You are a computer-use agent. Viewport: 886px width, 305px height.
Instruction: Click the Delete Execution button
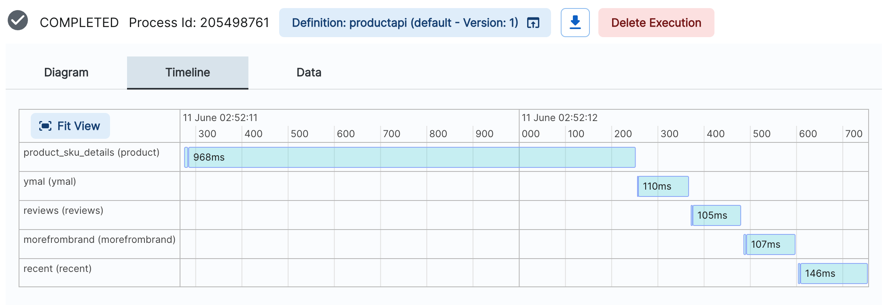(x=656, y=23)
